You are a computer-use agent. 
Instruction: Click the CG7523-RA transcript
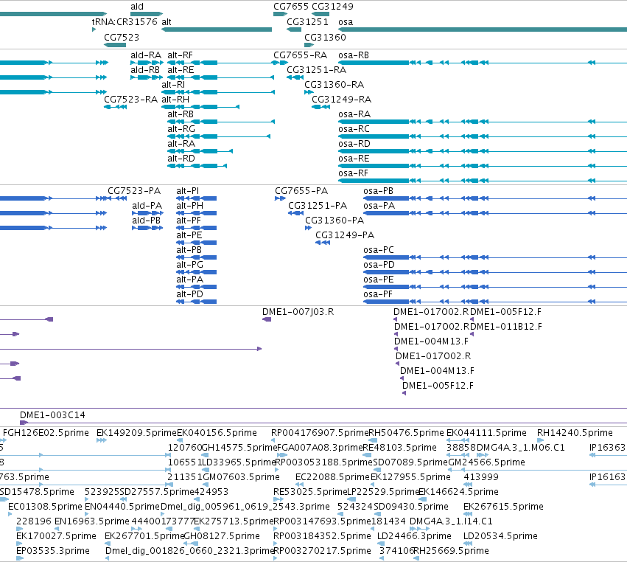pos(115,107)
